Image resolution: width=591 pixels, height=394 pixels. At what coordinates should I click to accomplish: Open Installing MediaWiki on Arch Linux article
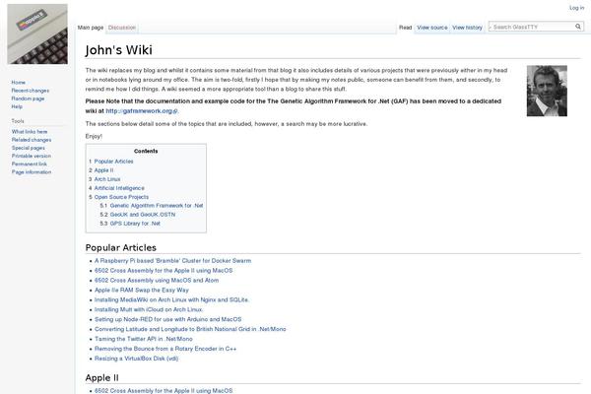[x=171, y=299]
